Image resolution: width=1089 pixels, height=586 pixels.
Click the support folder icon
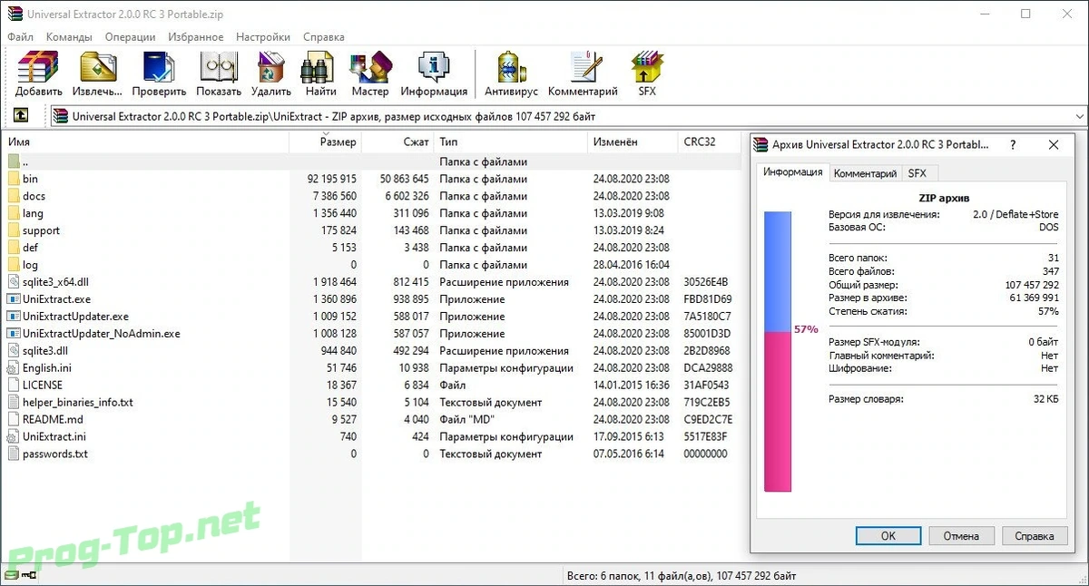click(14, 230)
